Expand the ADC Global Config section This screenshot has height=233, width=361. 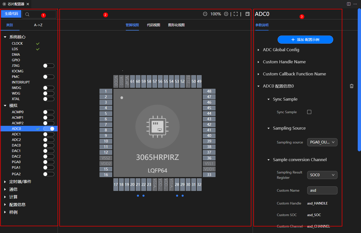pos(281,50)
